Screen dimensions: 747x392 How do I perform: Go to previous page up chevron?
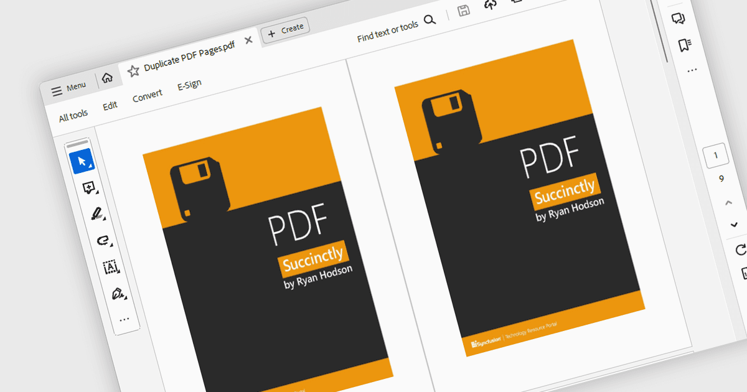(728, 203)
